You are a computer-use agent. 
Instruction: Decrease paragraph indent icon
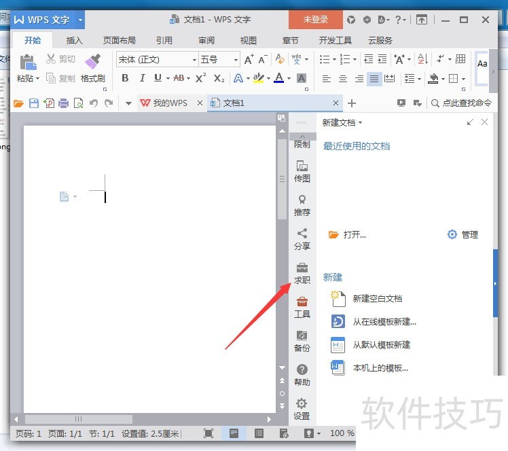click(368, 59)
